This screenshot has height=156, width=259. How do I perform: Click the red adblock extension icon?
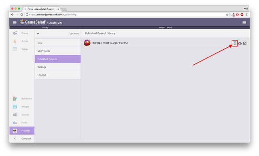pyautogui.click(x=242, y=15)
